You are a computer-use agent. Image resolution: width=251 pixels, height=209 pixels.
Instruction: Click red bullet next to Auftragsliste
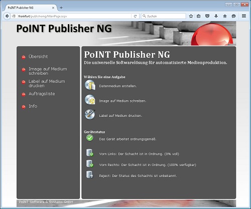(x=24, y=94)
